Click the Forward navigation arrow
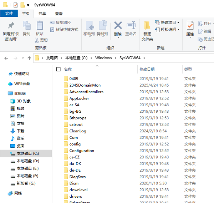This screenshot has width=214, height=203. click(x=15, y=58)
